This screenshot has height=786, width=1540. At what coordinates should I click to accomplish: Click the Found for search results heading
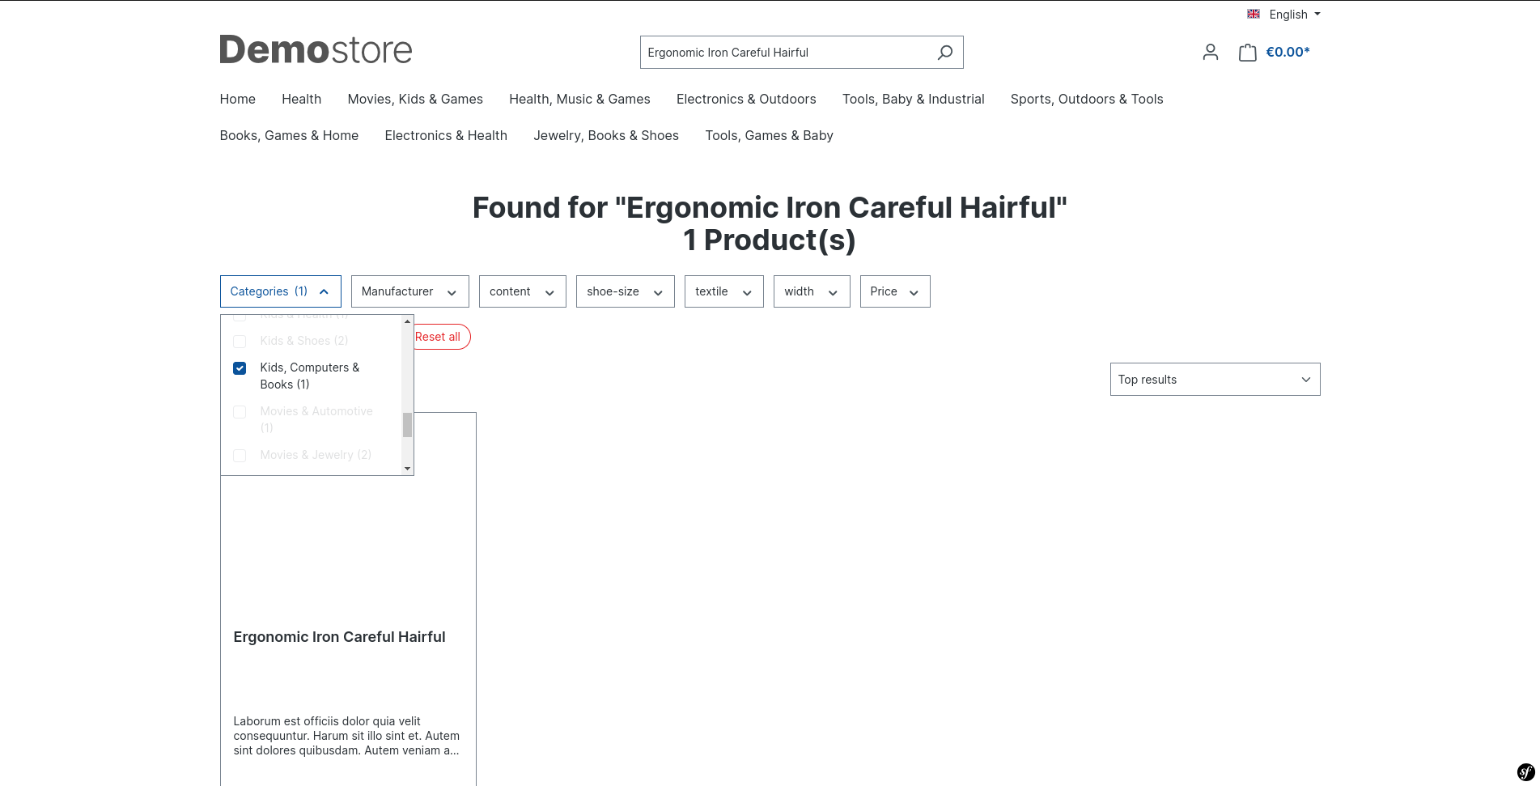pyautogui.click(x=770, y=223)
